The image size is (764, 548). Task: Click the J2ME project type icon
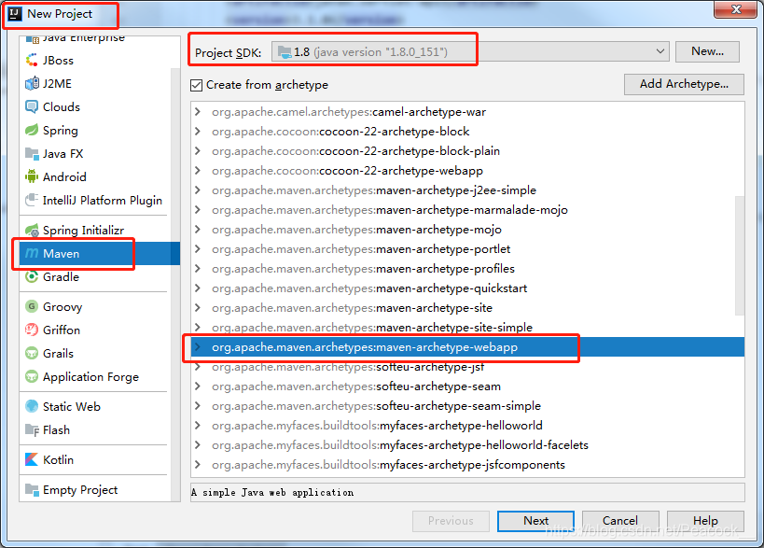[32, 84]
